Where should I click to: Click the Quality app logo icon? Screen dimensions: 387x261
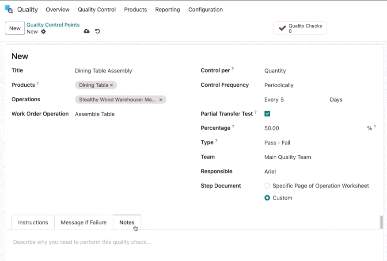[9, 9]
